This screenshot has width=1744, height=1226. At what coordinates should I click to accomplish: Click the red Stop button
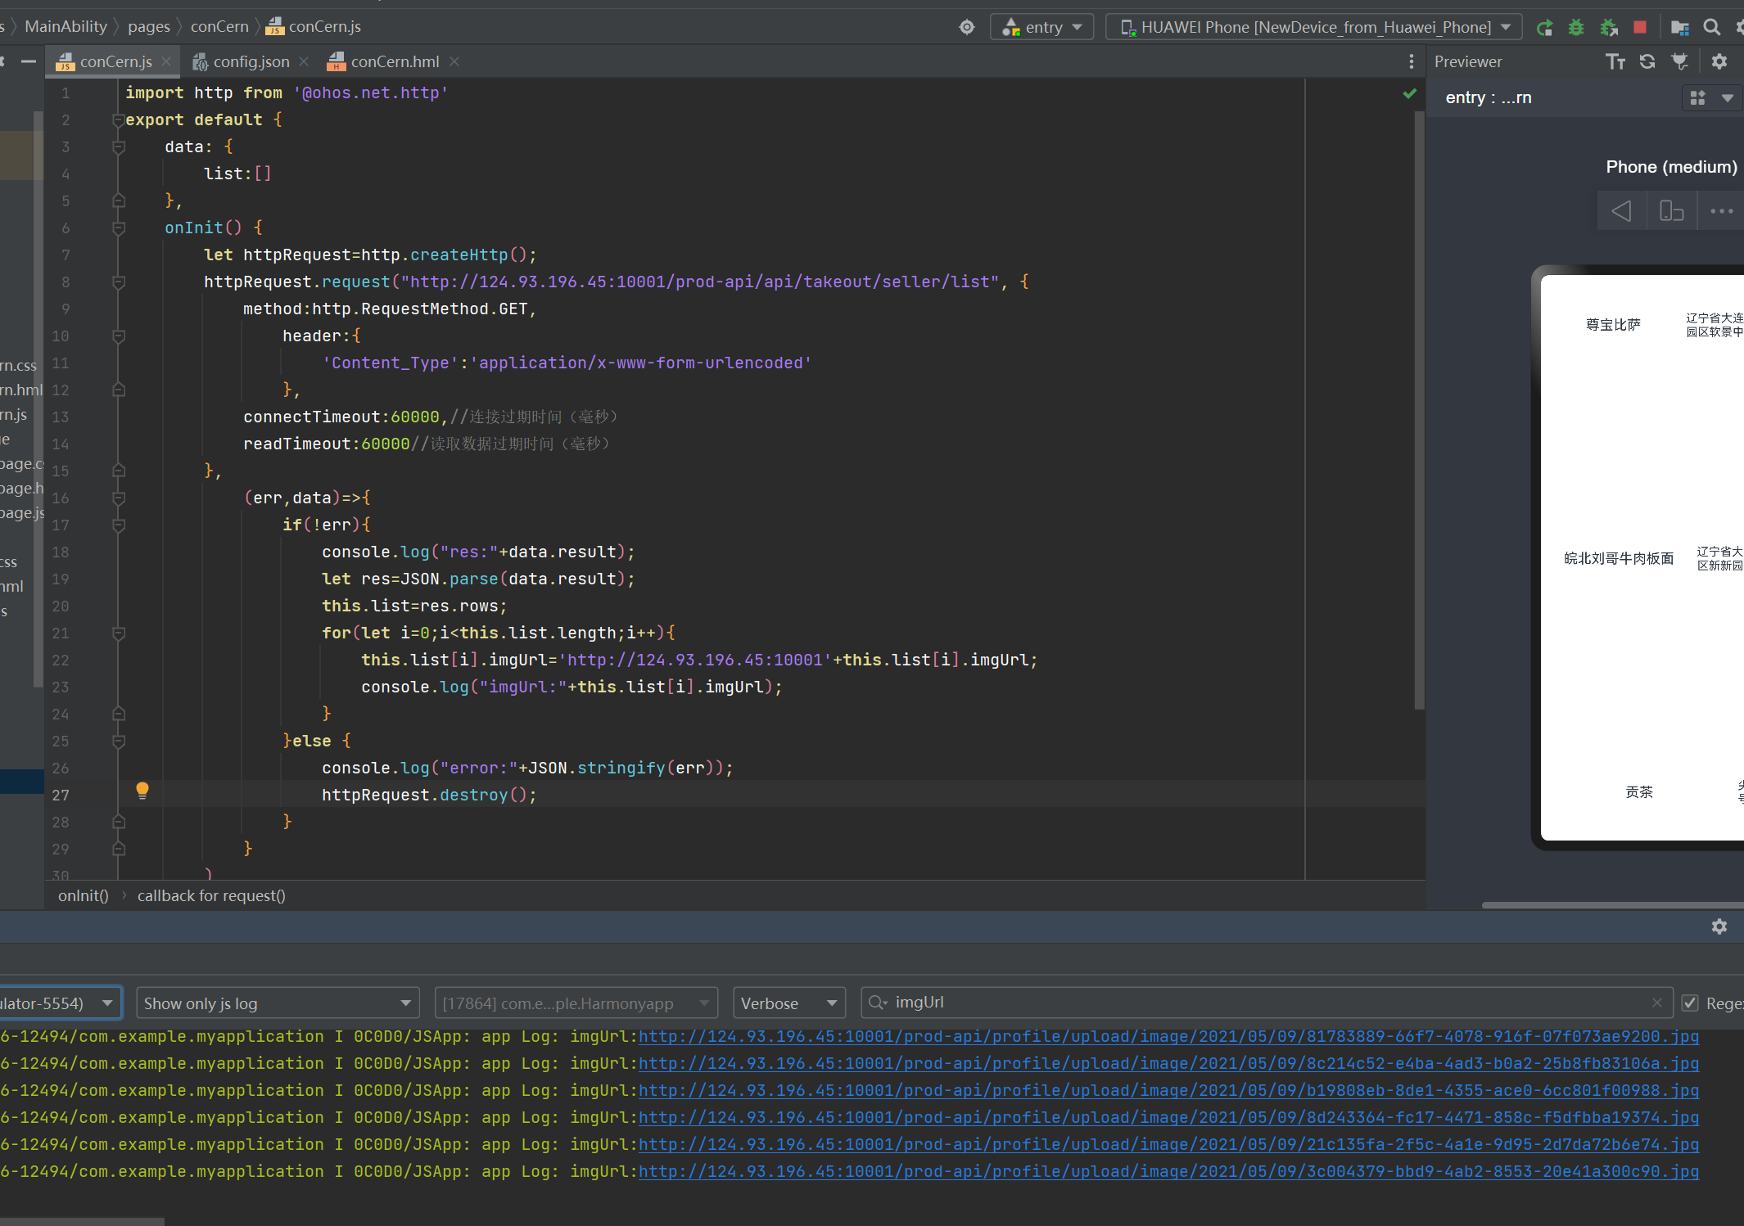click(1640, 27)
